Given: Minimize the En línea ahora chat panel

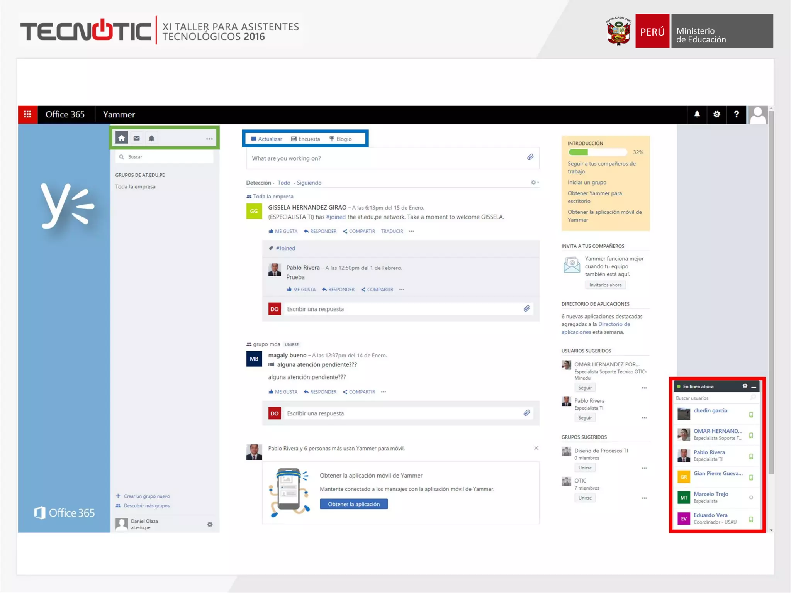Looking at the screenshot, I should 754,387.
